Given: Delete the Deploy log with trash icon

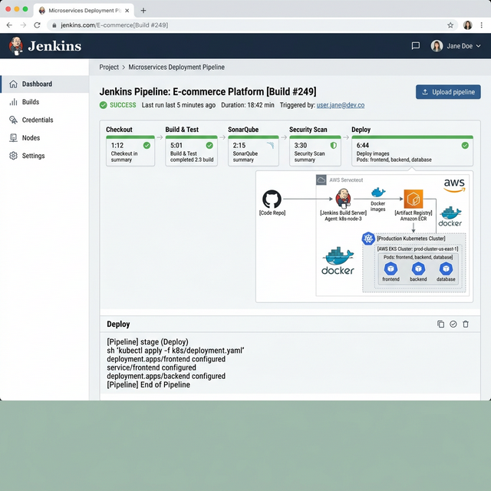Looking at the screenshot, I should 466,325.
